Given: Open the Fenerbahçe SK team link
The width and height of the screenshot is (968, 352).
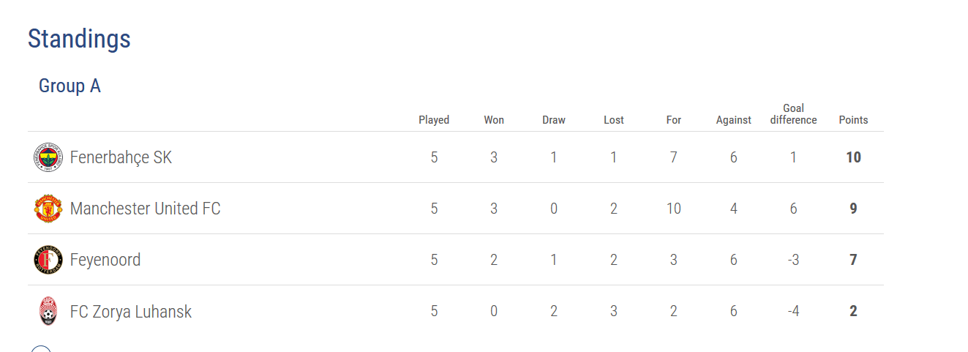Looking at the screenshot, I should (121, 157).
